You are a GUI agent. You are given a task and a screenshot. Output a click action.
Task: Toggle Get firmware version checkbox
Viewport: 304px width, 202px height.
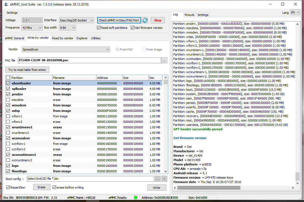[x=133, y=28]
